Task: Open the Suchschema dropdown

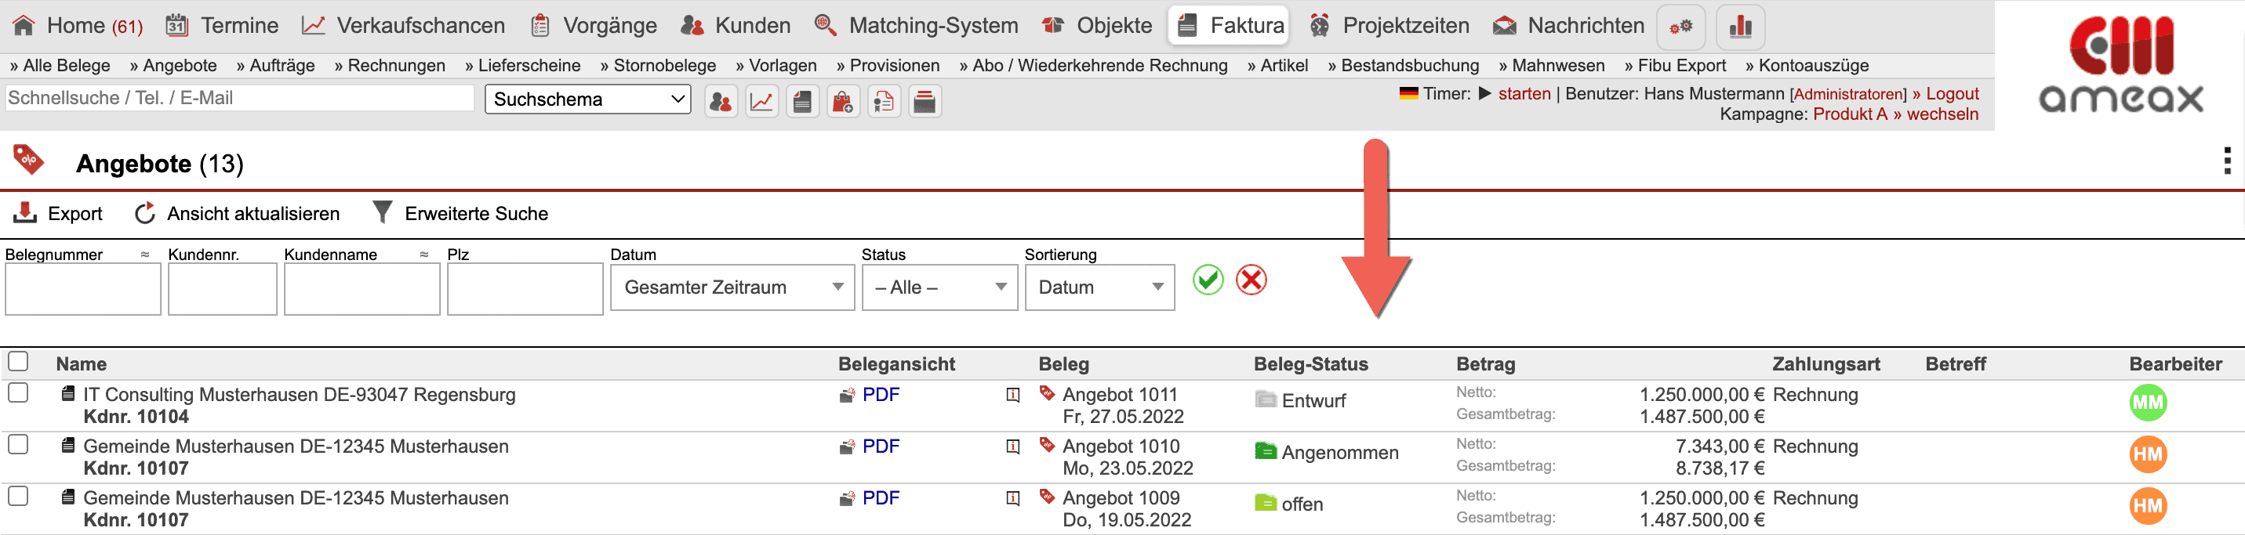Action: 587,99
